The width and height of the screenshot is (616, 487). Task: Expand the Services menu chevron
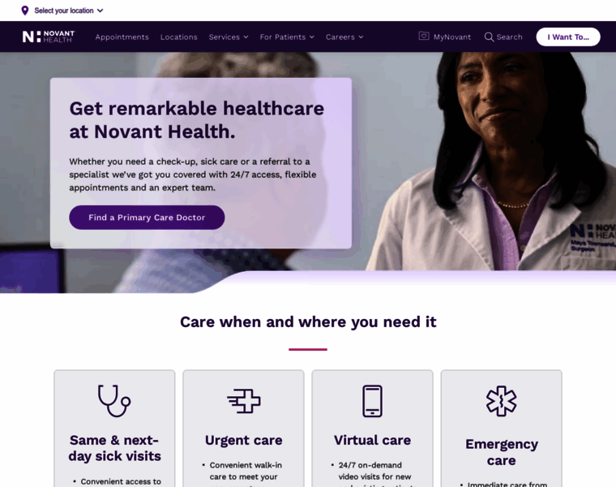pyautogui.click(x=246, y=37)
